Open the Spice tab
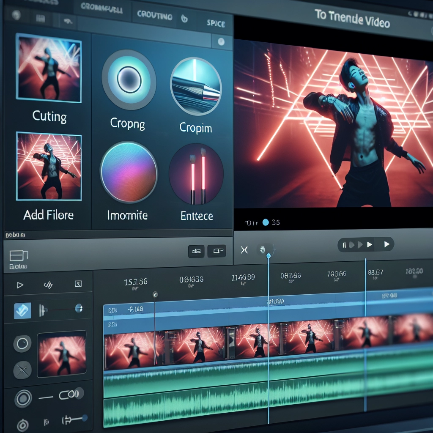 pyautogui.click(x=216, y=23)
